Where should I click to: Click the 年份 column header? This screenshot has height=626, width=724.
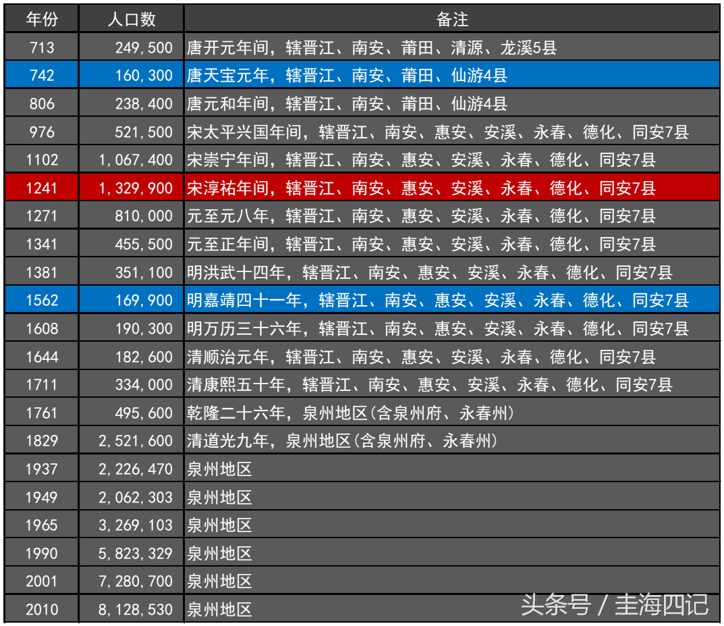click(42, 19)
